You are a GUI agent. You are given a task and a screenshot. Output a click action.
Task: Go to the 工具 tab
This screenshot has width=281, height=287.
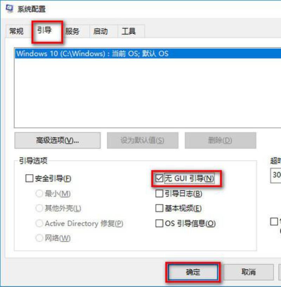pyautogui.click(x=129, y=31)
